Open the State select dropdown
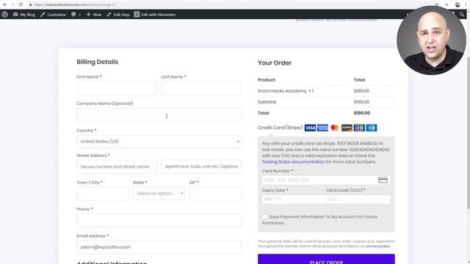The height and width of the screenshot is (264, 470). tap(159, 194)
